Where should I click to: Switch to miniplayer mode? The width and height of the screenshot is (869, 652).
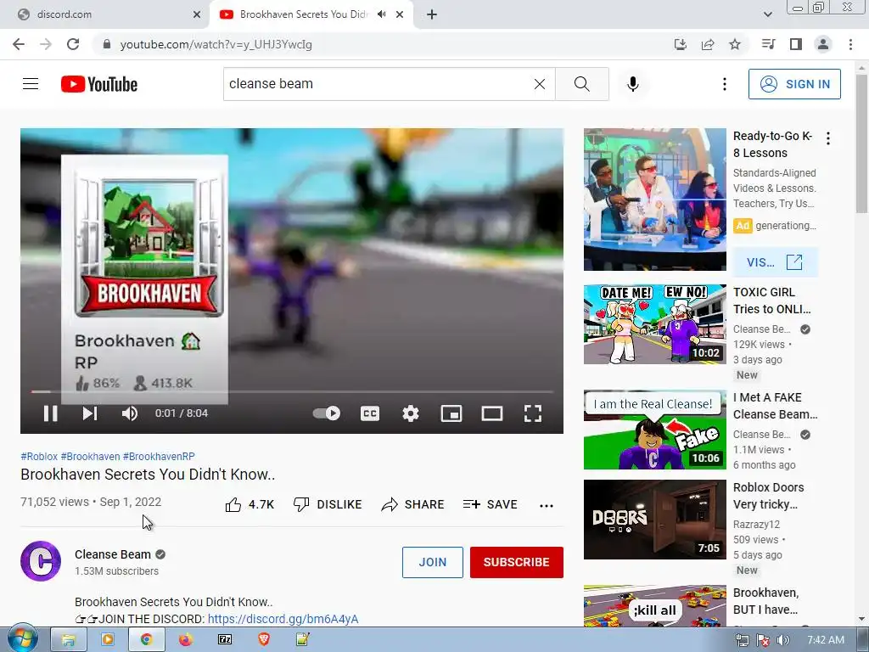tap(451, 413)
